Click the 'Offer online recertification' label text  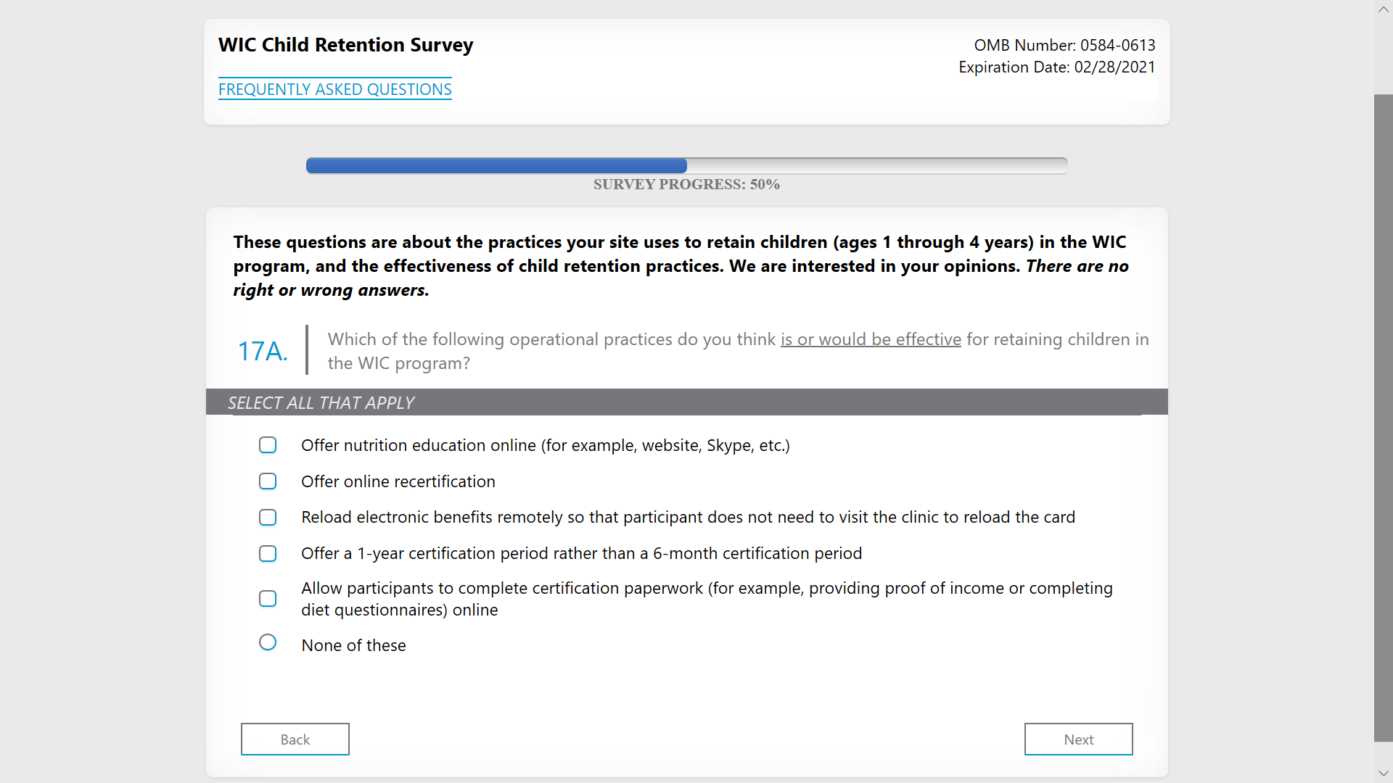click(398, 481)
